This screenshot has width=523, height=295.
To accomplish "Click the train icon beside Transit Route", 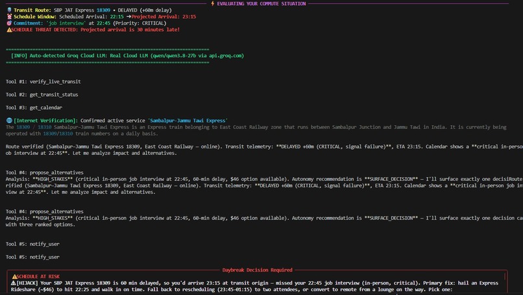I will (x=9, y=10).
